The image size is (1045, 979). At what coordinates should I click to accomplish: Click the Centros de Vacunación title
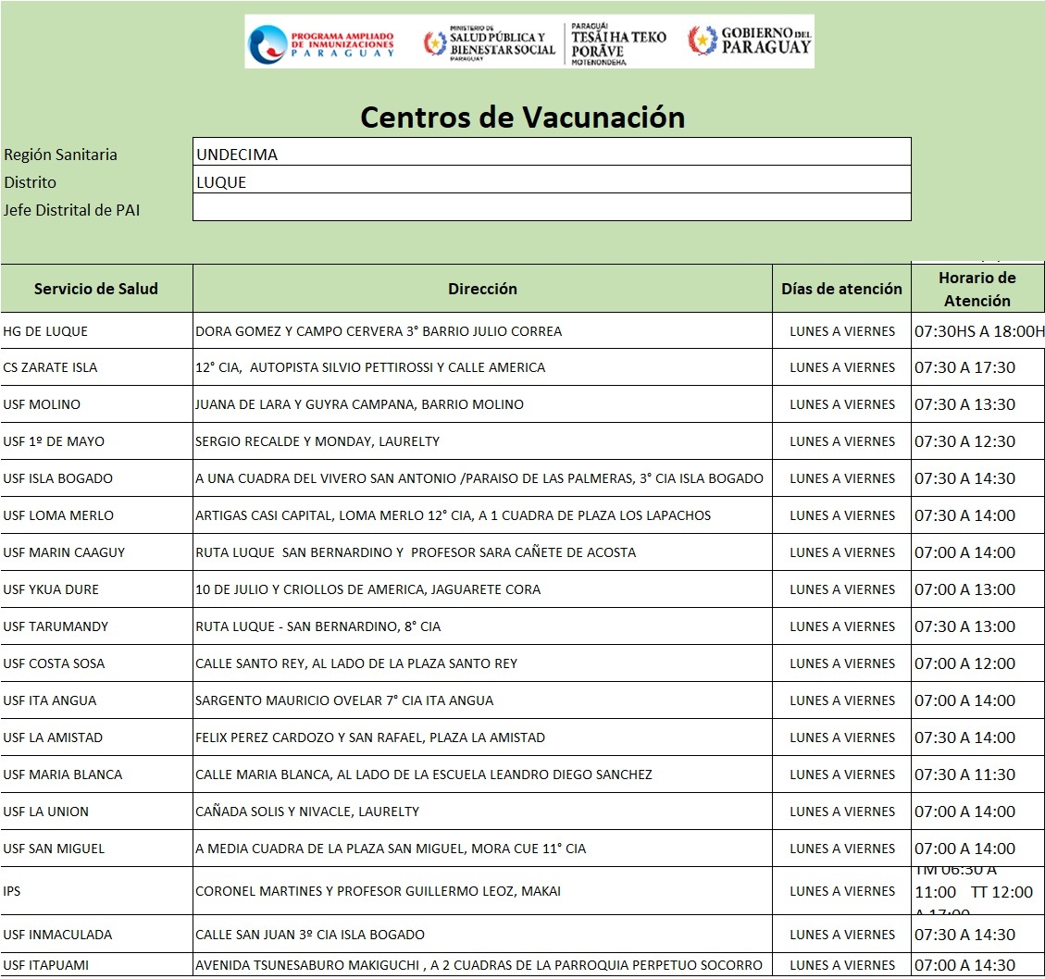tap(522, 118)
